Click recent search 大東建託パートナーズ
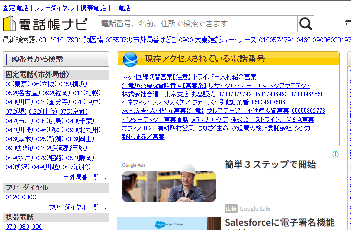 click(x=226, y=40)
